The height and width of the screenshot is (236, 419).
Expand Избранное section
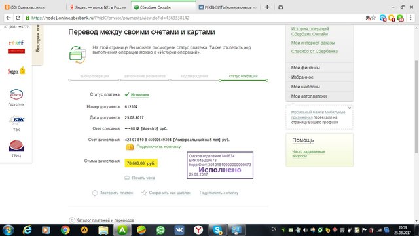[319, 77]
